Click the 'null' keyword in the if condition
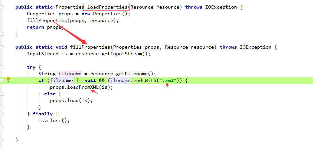 pyautogui.click(x=90, y=81)
